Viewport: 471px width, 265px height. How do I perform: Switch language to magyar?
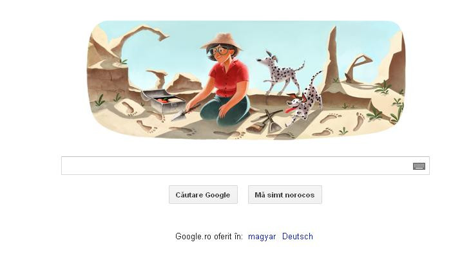click(262, 237)
